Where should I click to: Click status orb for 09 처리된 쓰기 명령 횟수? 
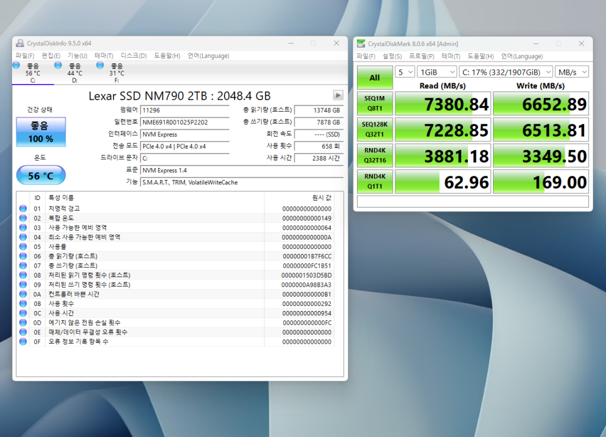pyautogui.click(x=23, y=285)
